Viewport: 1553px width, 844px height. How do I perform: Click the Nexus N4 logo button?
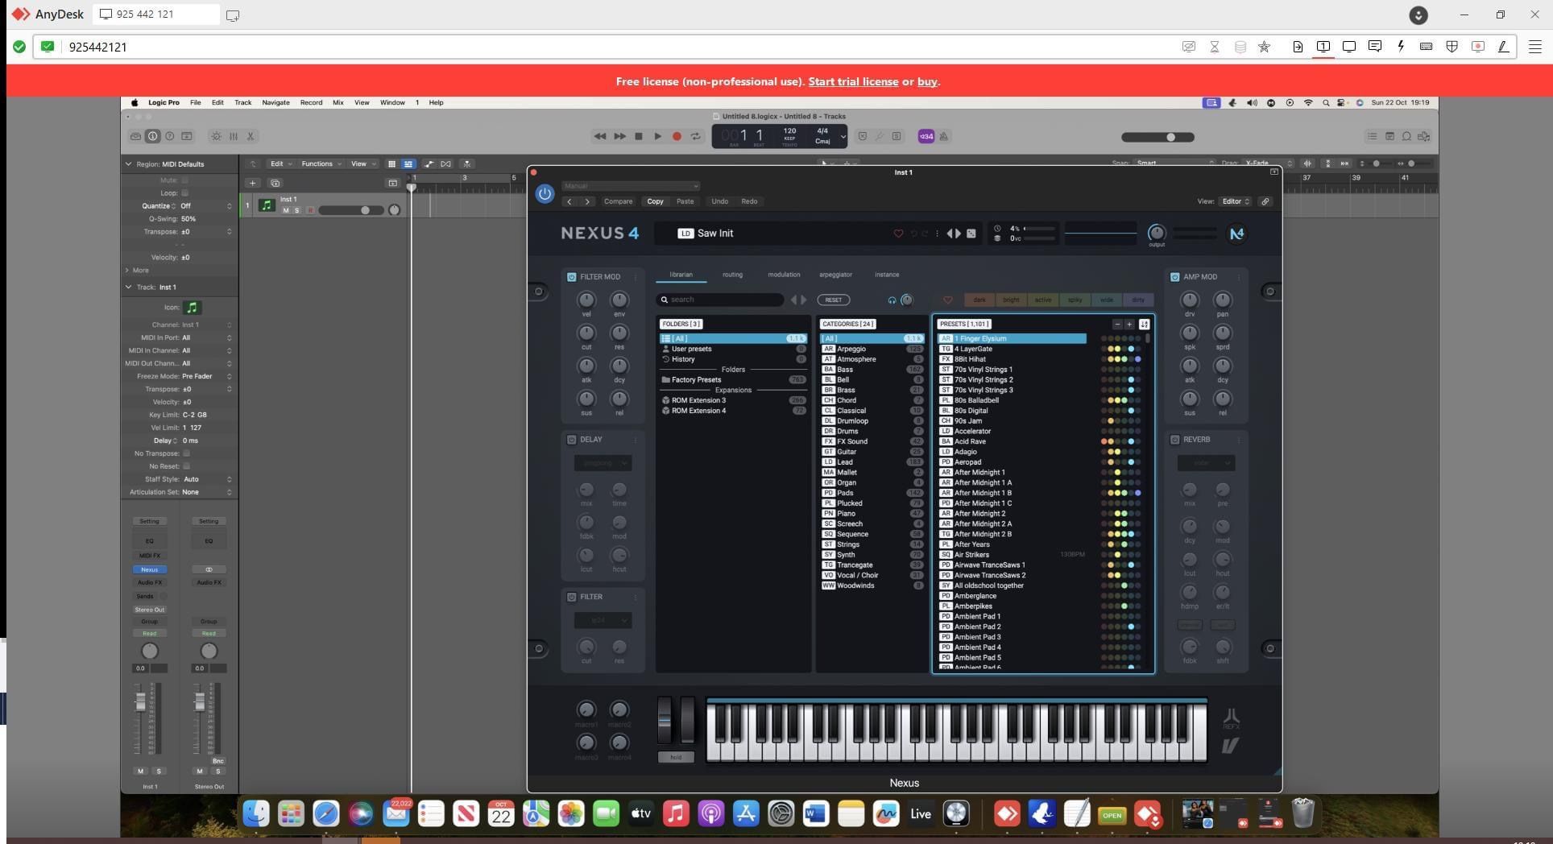1236,234
